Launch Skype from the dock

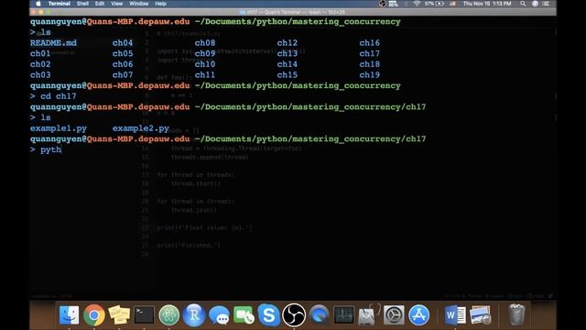pos(268,314)
